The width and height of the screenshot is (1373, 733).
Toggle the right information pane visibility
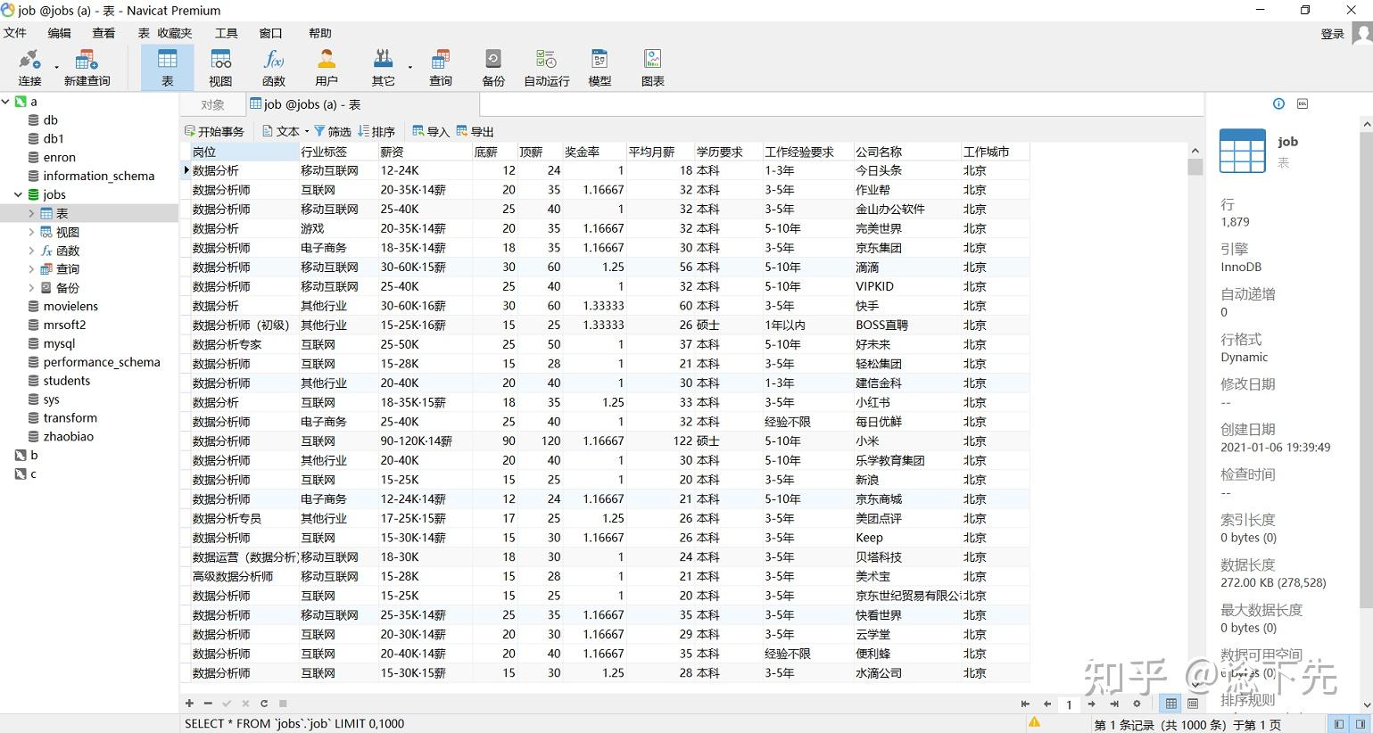pos(1361,723)
